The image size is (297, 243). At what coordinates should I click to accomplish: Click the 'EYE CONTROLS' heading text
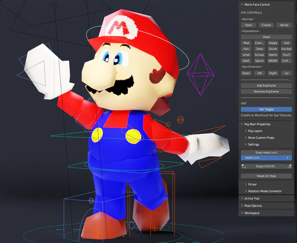(251, 13)
